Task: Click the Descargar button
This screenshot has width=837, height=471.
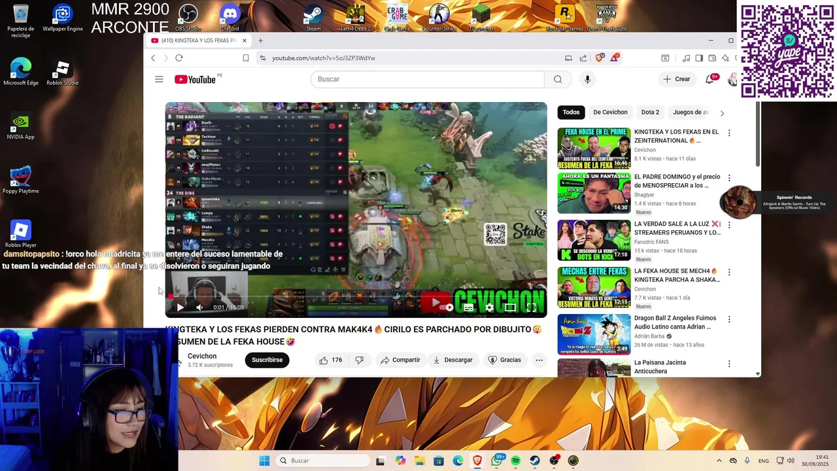Action: point(453,360)
